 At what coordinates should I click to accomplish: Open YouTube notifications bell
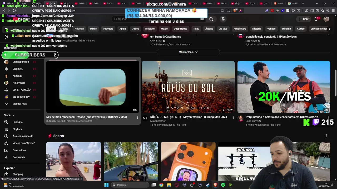(x=316, y=19)
